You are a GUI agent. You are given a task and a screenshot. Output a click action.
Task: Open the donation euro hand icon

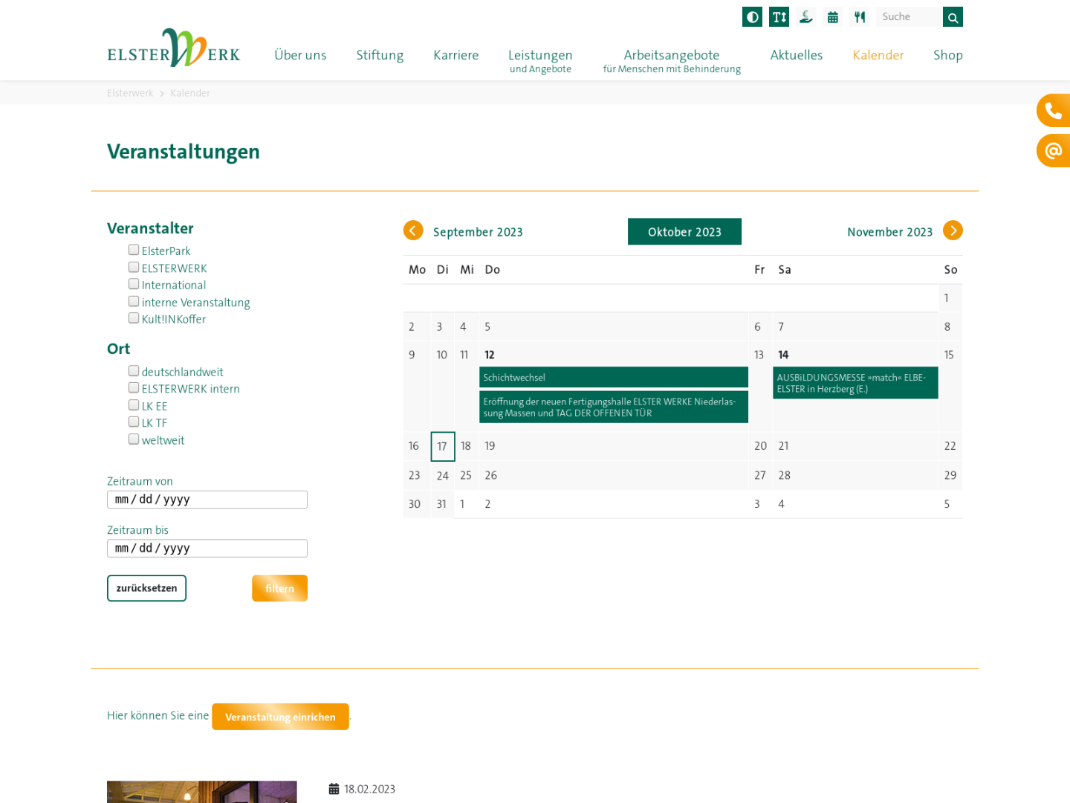[805, 17]
